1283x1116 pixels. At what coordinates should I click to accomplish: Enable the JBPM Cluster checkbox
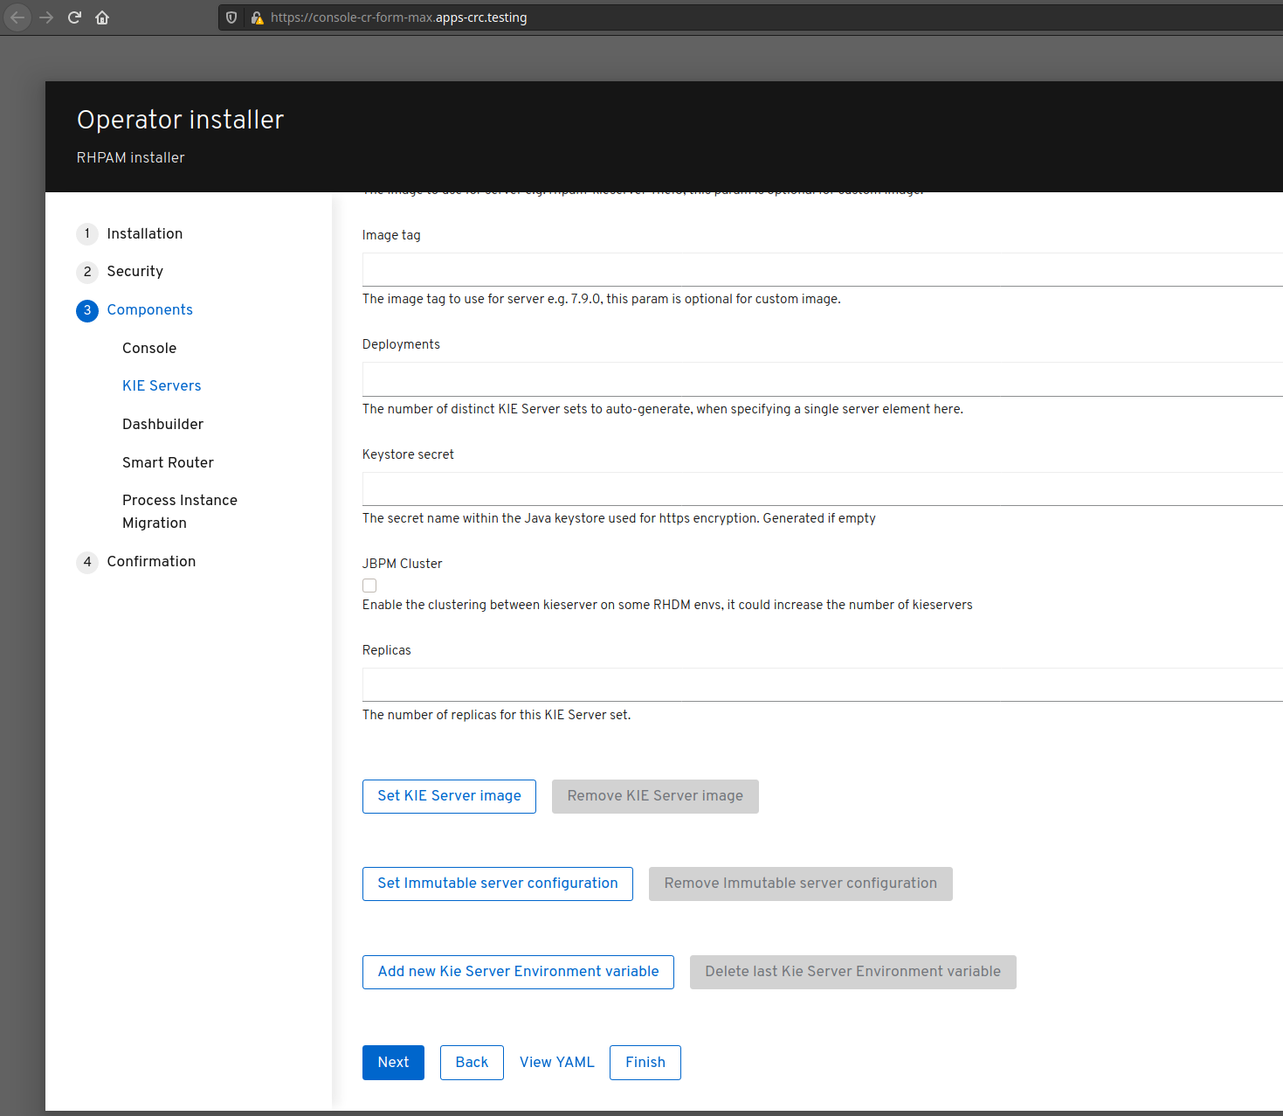click(369, 586)
